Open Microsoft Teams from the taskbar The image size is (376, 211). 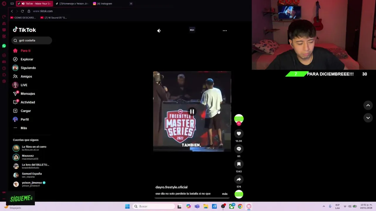197,206
